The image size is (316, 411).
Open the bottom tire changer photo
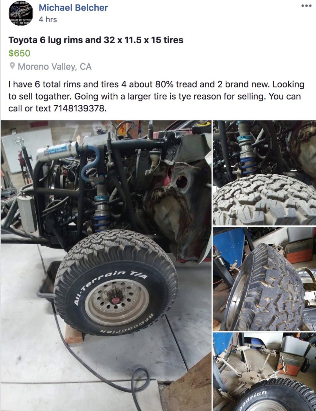(x=264, y=372)
